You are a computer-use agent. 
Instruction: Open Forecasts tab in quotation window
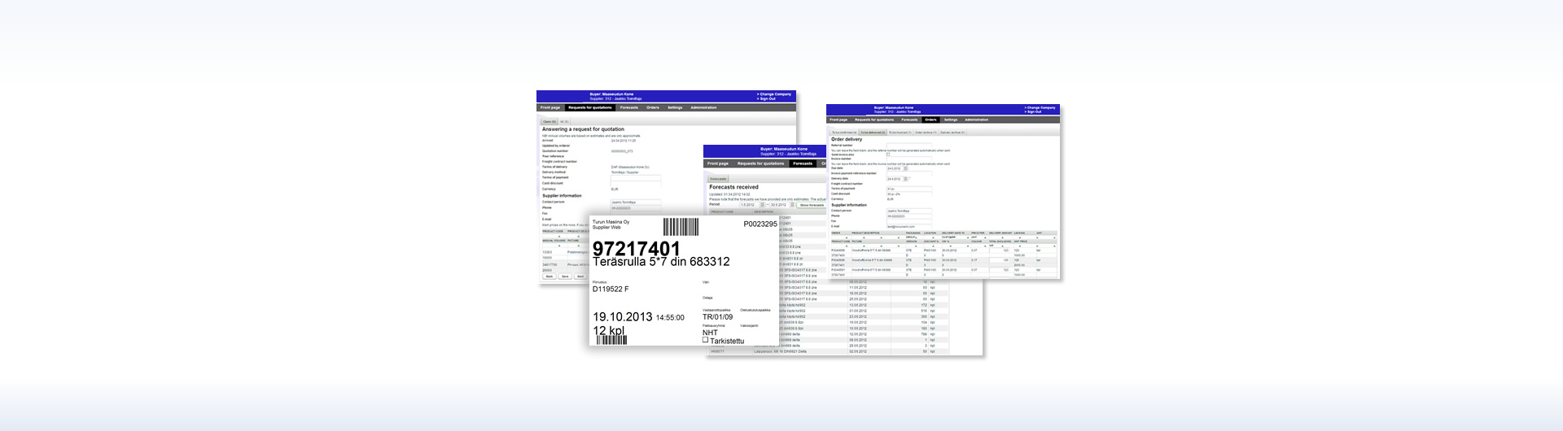[629, 107]
